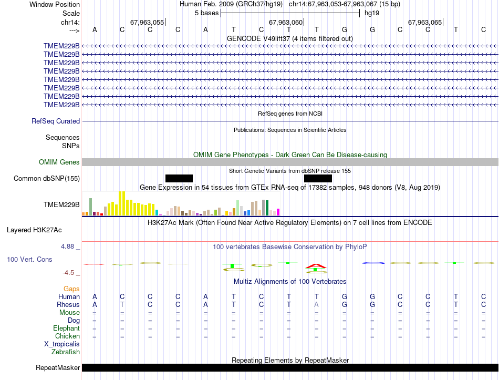Click the chr14: ruler label
Image resolution: width=499 pixels, height=380 pixels.
coord(70,22)
